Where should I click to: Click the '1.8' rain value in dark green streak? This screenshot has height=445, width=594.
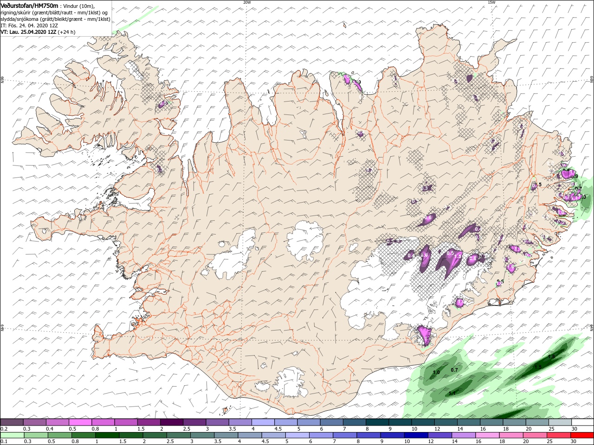click(551, 356)
